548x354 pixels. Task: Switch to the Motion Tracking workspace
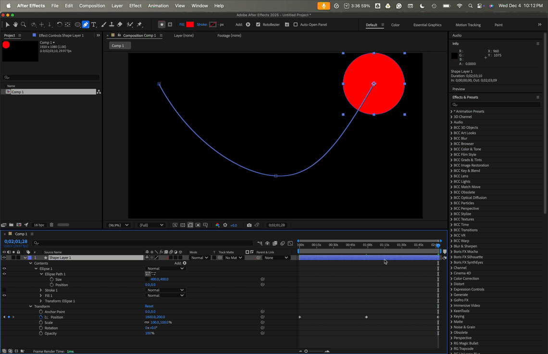[468, 25]
